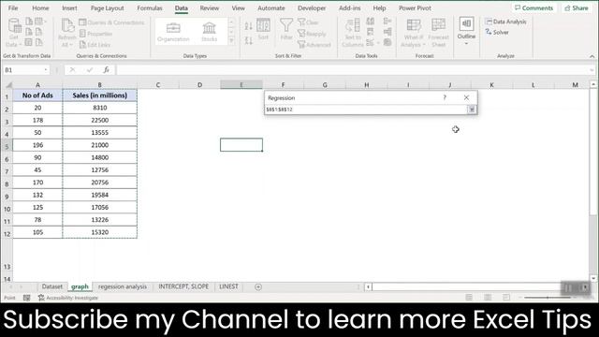Image resolution: width=599 pixels, height=337 pixels.
Task: Add a new sheet with plus icon
Action: pyautogui.click(x=258, y=287)
